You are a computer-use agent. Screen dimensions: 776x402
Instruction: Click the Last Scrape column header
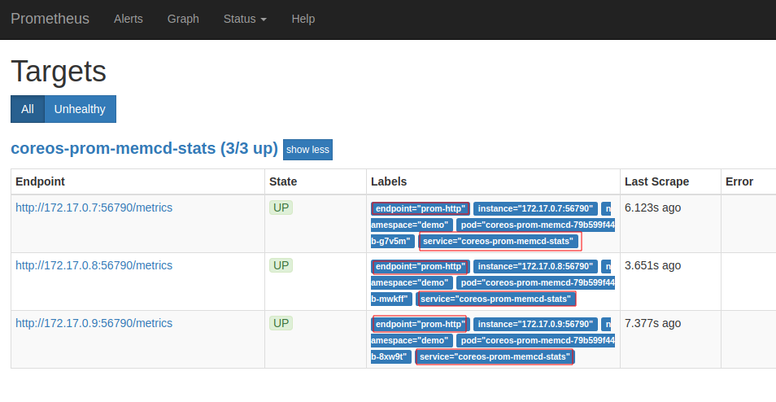click(x=656, y=181)
